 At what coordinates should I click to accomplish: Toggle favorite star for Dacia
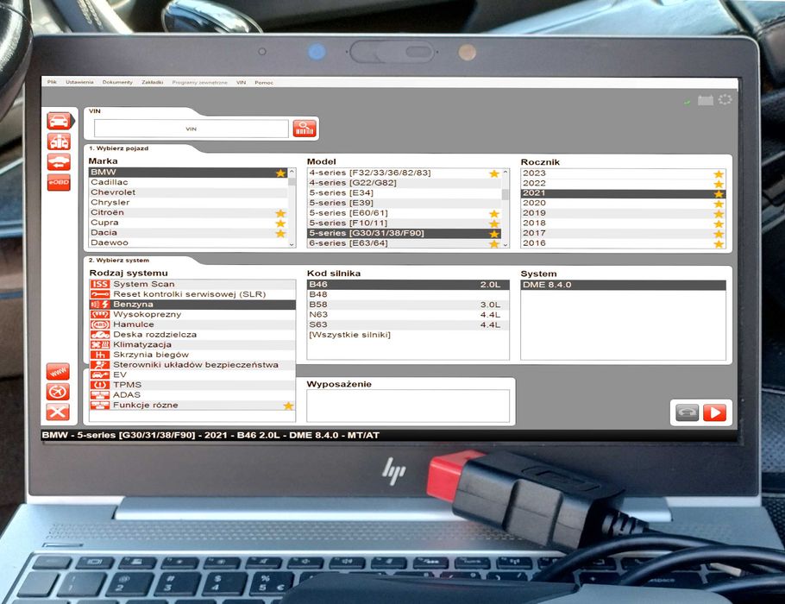[281, 233]
